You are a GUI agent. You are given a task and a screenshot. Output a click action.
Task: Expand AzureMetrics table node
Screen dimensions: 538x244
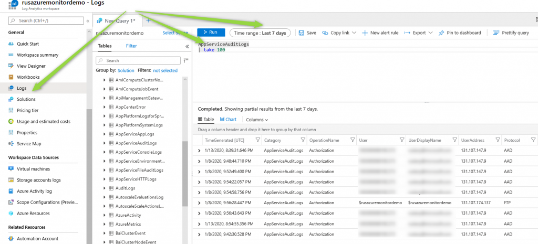coord(105,224)
